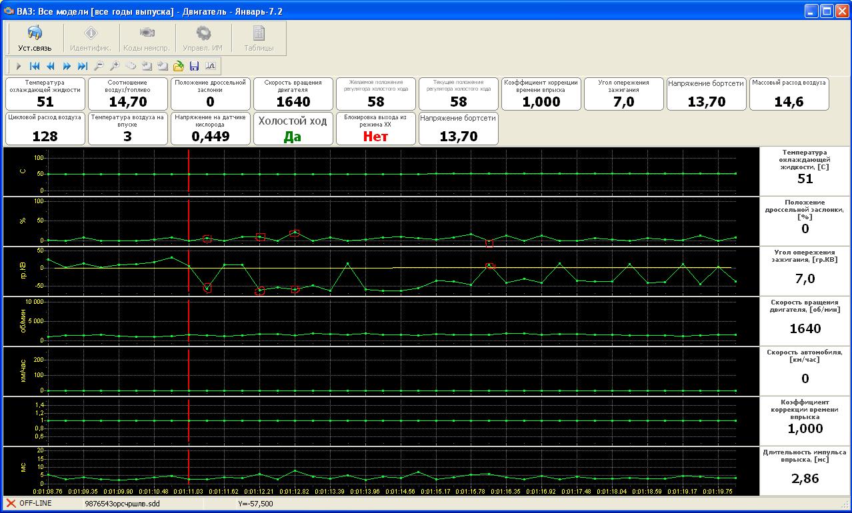Step forward with the fast-forward arrows

click(x=67, y=66)
